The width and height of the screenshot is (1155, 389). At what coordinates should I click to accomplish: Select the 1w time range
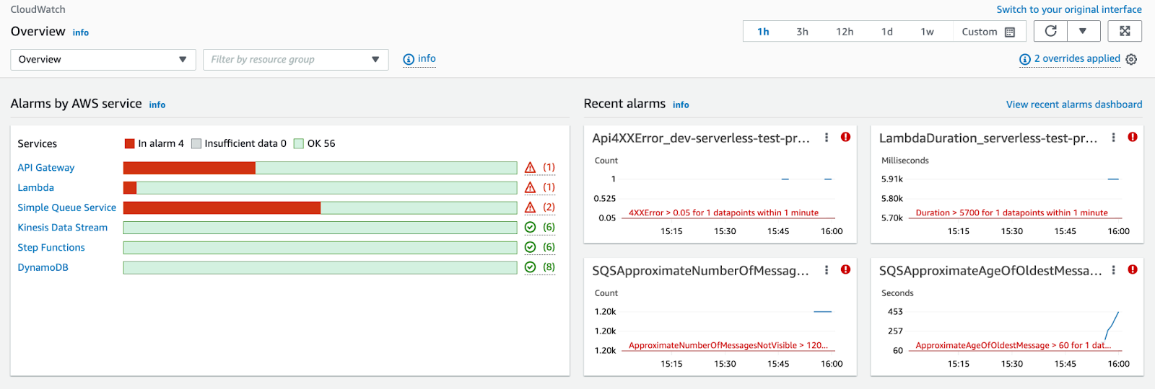[928, 32]
